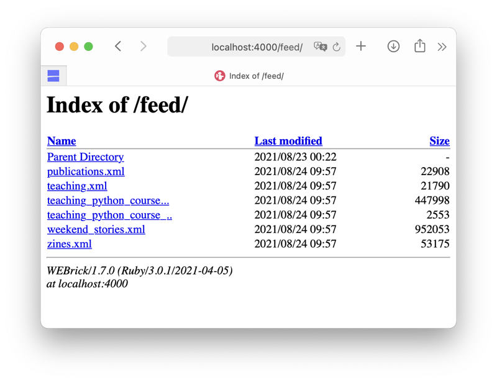Open the teaching_python_course_.. link sized 2553
The image size is (497, 382).
(x=109, y=215)
